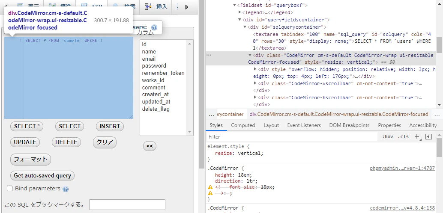Click the INSERT button
Image resolution: width=443 pixels, height=213 pixels.
pos(110,127)
